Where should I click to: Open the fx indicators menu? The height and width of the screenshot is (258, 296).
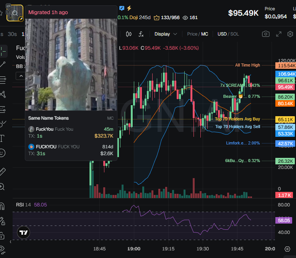click(141, 34)
